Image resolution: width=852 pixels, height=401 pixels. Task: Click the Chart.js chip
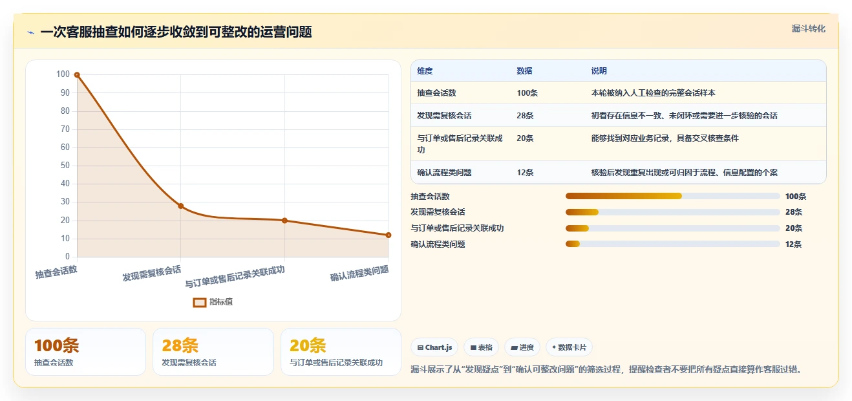(434, 347)
